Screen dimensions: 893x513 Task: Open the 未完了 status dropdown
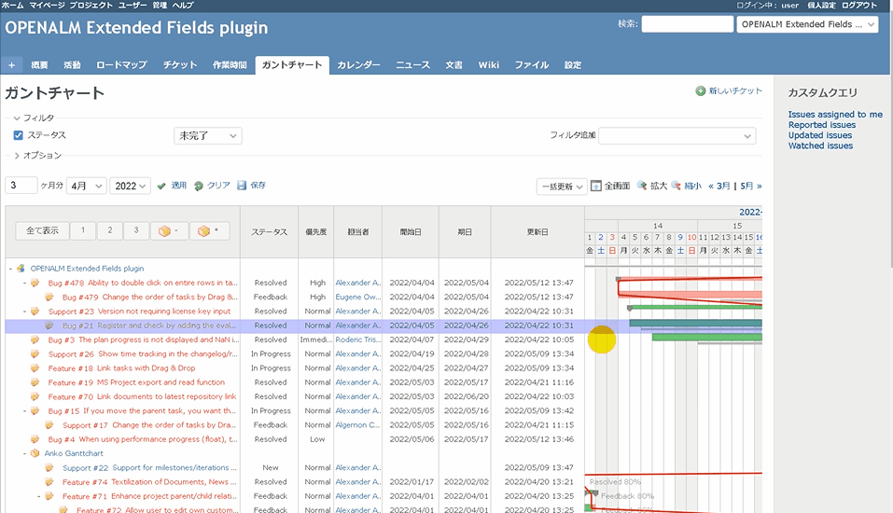point(208,135)
